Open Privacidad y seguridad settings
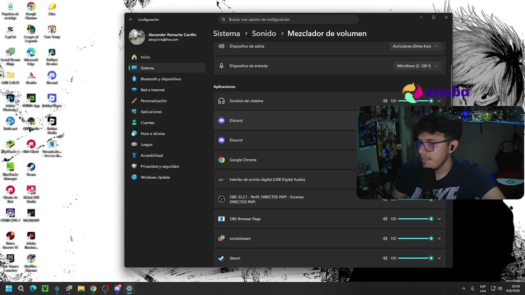Image resolution: width=525 pixels, height=295 pixels. tap(167, 166)
